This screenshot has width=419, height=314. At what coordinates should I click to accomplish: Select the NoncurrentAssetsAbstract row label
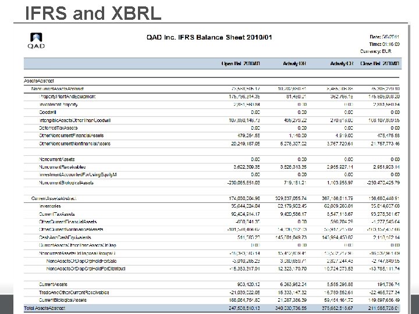[x=58, y=88]
